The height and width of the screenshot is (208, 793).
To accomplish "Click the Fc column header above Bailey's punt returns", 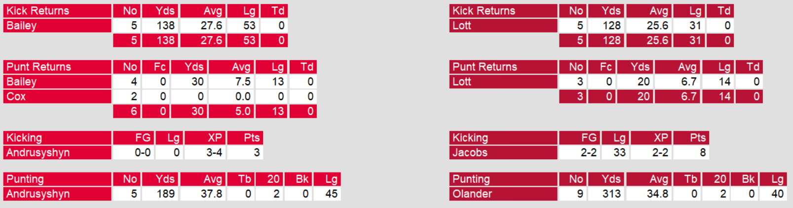I will click(159, 67).
